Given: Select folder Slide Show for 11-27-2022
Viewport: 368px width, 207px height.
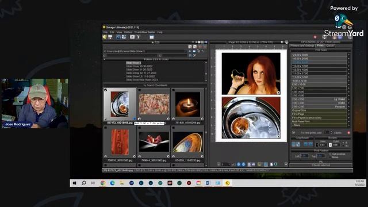Looking at the screenshot, I should click(x=141, y=73).
